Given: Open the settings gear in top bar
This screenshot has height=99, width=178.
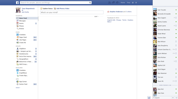Looking at the screenshot, I should 136,3.
